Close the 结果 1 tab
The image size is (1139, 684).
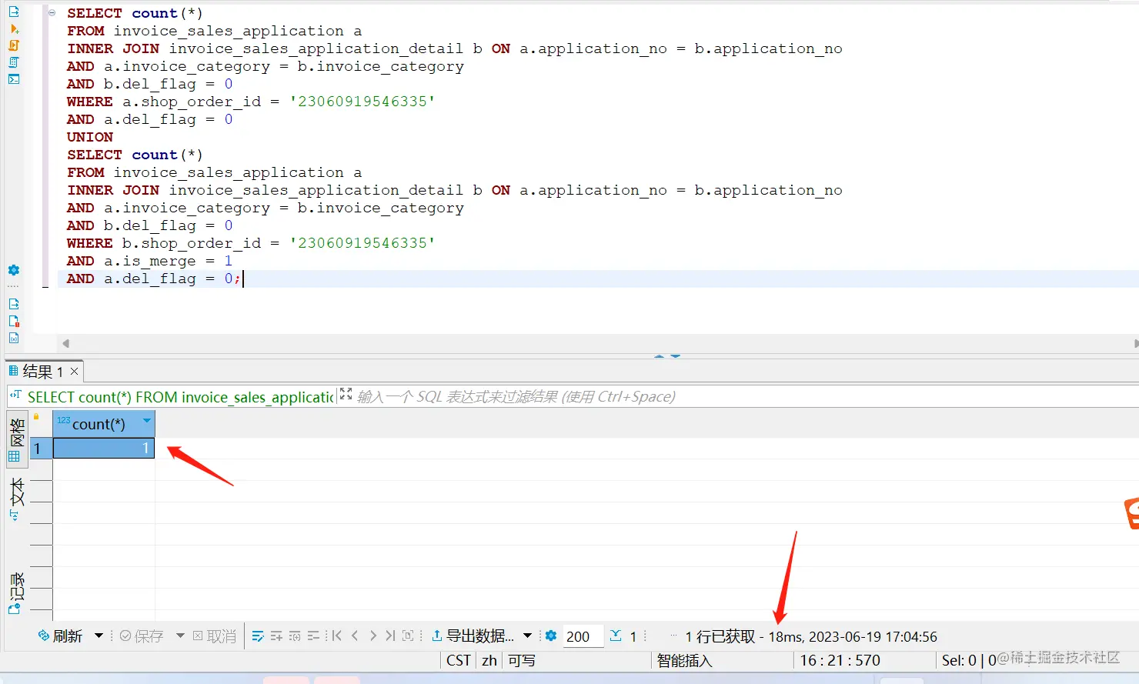click(75, 372)
